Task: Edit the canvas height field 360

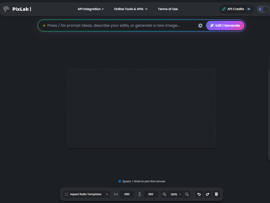Action: click(151, 194)
